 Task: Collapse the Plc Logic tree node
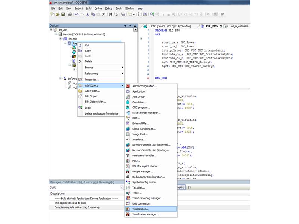60,39
